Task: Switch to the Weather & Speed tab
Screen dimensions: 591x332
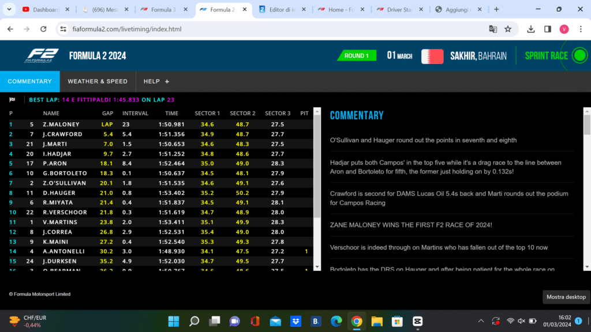Action: (x=98, y=81)
